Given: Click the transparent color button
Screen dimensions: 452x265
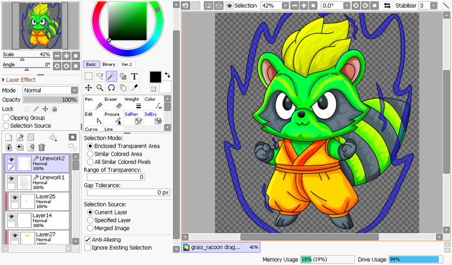Looking at the screenshot, I should [154, 89].
